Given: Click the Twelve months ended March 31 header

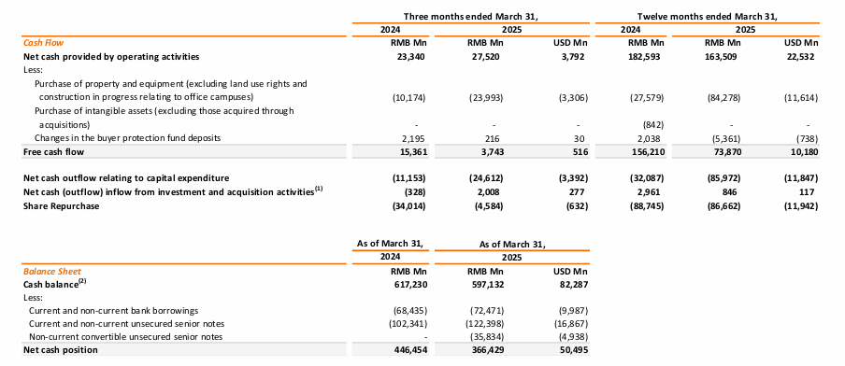Looking at the screenshot, I should tap(709, 17).
